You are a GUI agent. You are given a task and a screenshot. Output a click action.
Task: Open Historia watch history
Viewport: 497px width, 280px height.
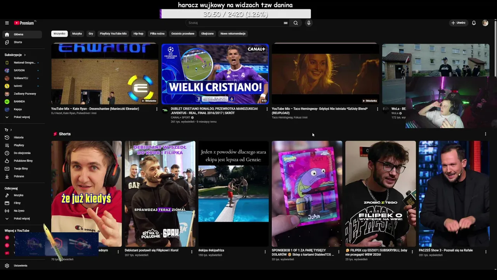click(22, 137)
